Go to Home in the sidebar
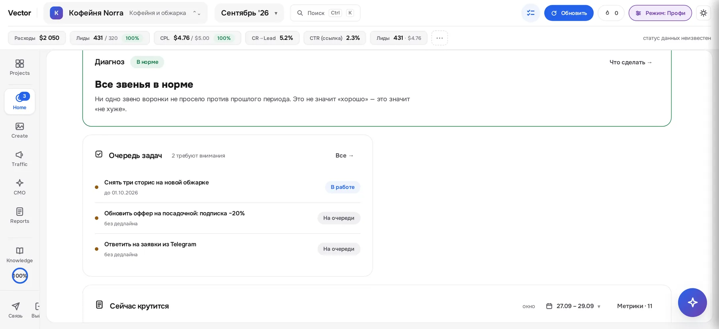Viewport: 719px width, 329px height. (x=20, y=101)
